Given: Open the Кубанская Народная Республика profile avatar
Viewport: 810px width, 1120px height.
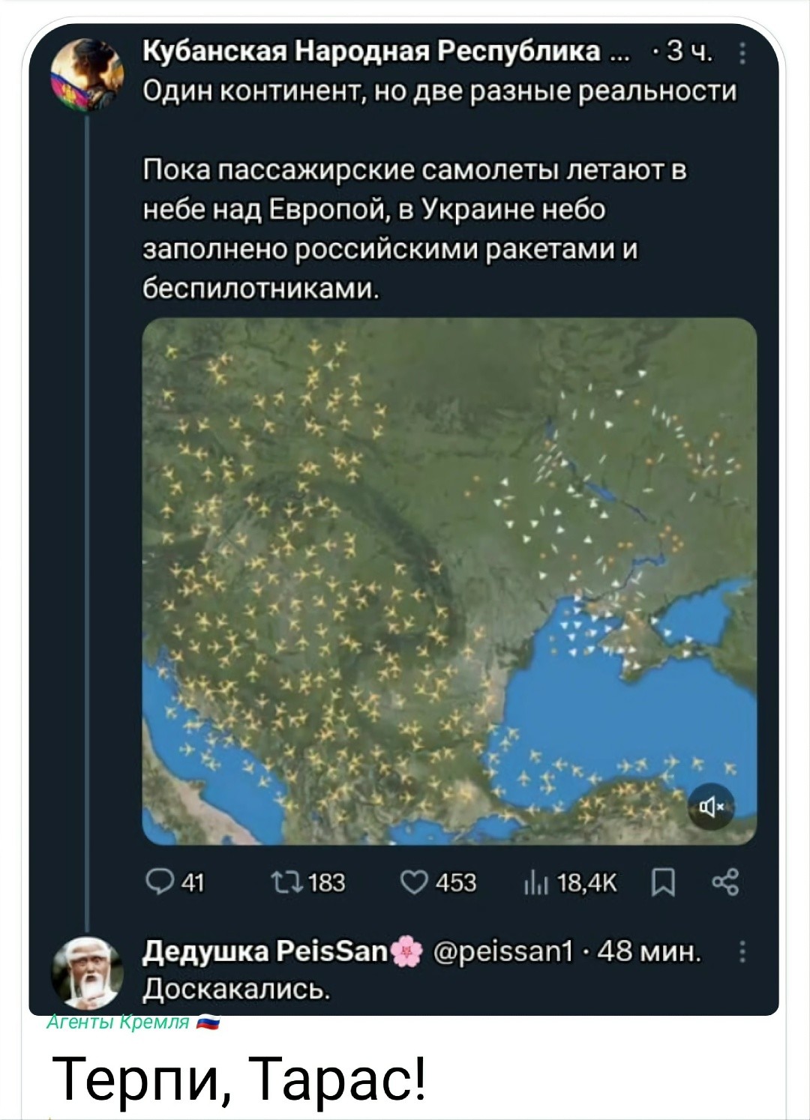Looking at the screenshot, I should pyautogui.click(x=86, y=75).
